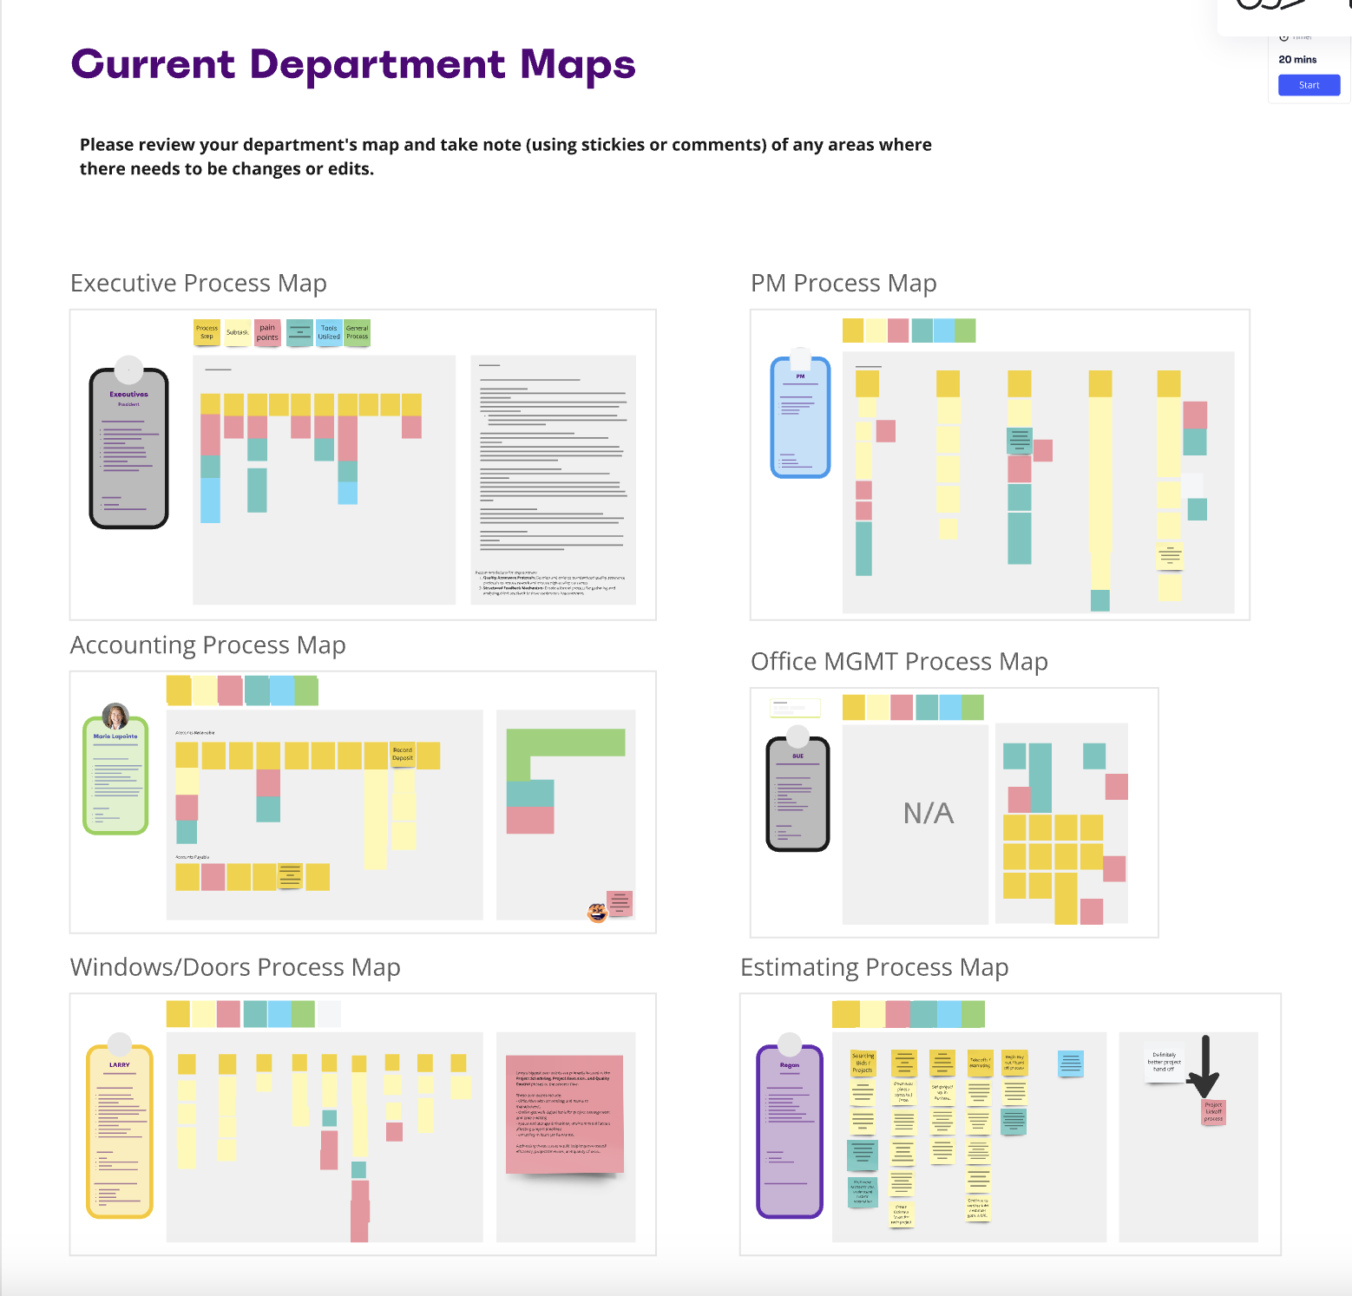Click the 'Record Deposit' sticky note

(403, 755)
